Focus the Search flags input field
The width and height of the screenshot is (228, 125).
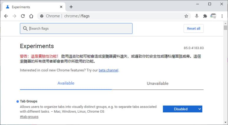(x=76, y=29)
